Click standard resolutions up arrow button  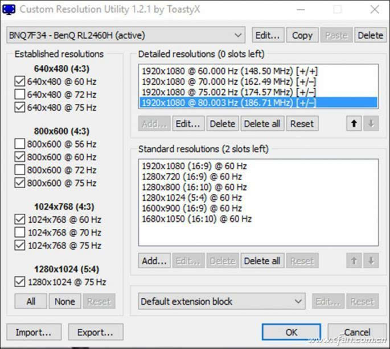pyautogui.click(x=354, y=260)
